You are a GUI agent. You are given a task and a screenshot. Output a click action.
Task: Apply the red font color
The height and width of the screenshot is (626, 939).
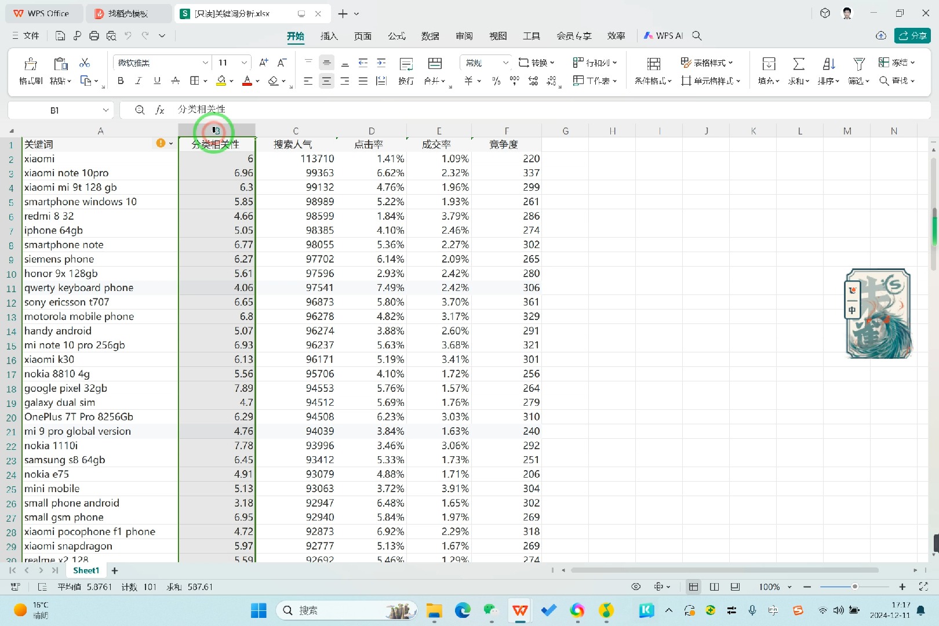click(247, 81)
